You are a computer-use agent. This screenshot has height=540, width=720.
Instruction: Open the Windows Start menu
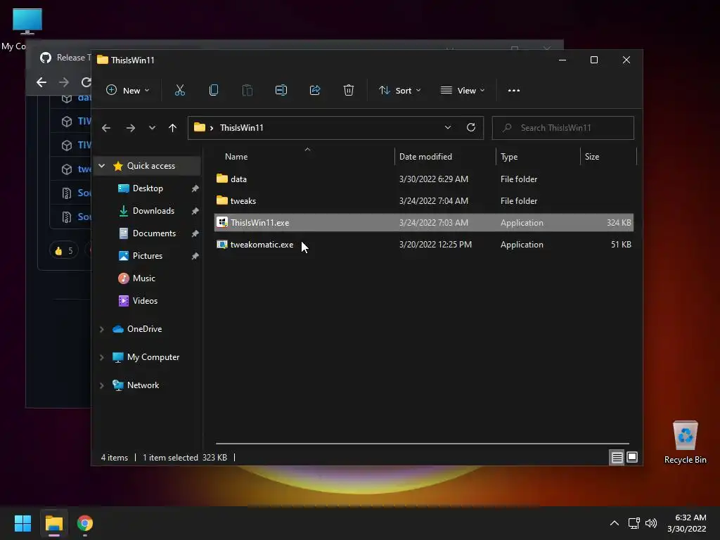[22, 523]
